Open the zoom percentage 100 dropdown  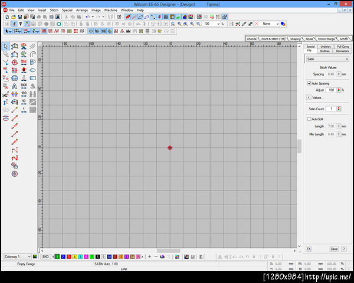[x=218, y=24]
